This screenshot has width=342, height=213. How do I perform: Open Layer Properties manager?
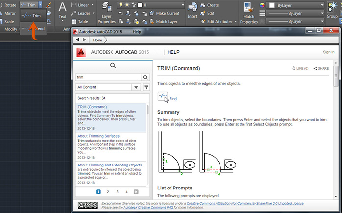point(106,13)
